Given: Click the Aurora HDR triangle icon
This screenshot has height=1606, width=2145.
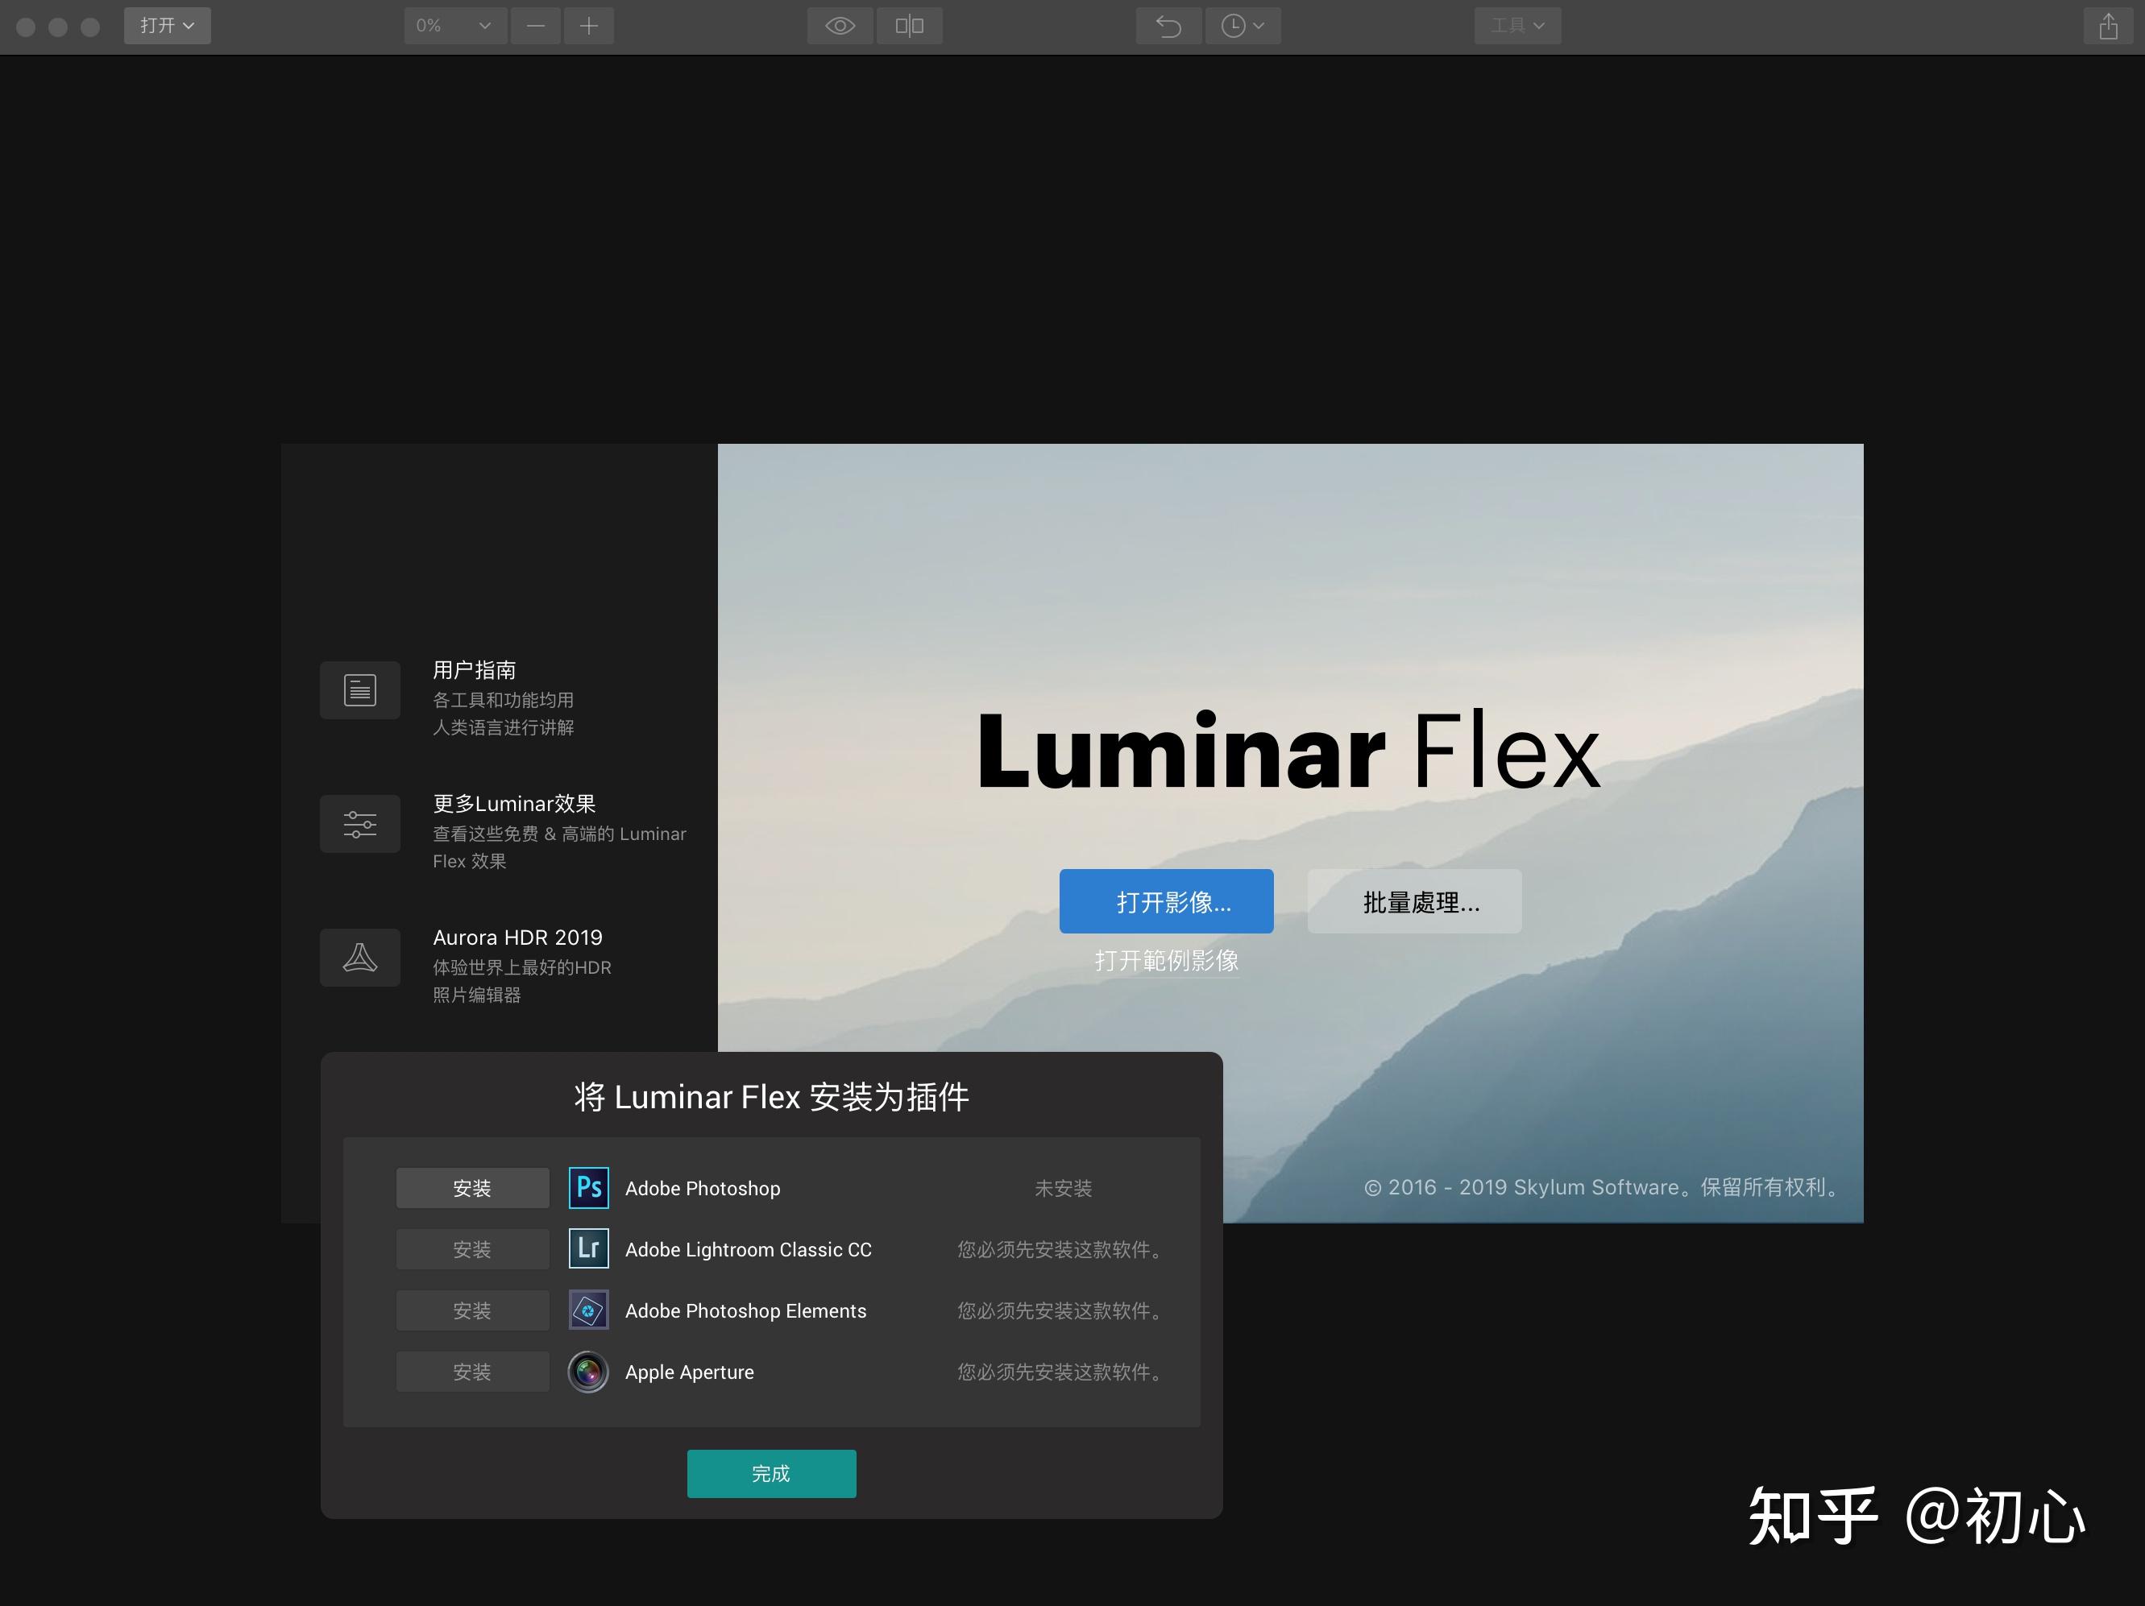Looking at the screenshot, I should (x=359, y=958).
